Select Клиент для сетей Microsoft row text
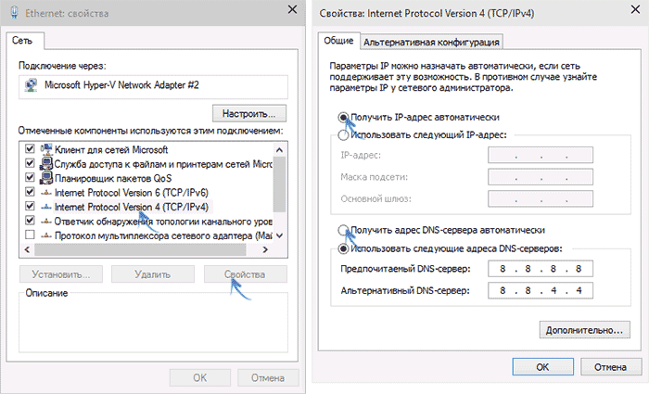This screenshot has height=394, width=649. click(x=111, y=149)
